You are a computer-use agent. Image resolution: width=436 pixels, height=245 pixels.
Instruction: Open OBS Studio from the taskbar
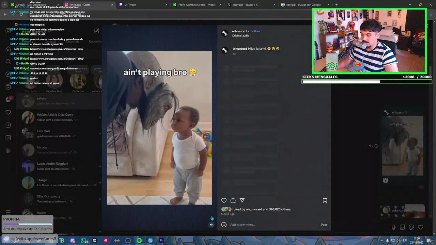pos(128,241)
